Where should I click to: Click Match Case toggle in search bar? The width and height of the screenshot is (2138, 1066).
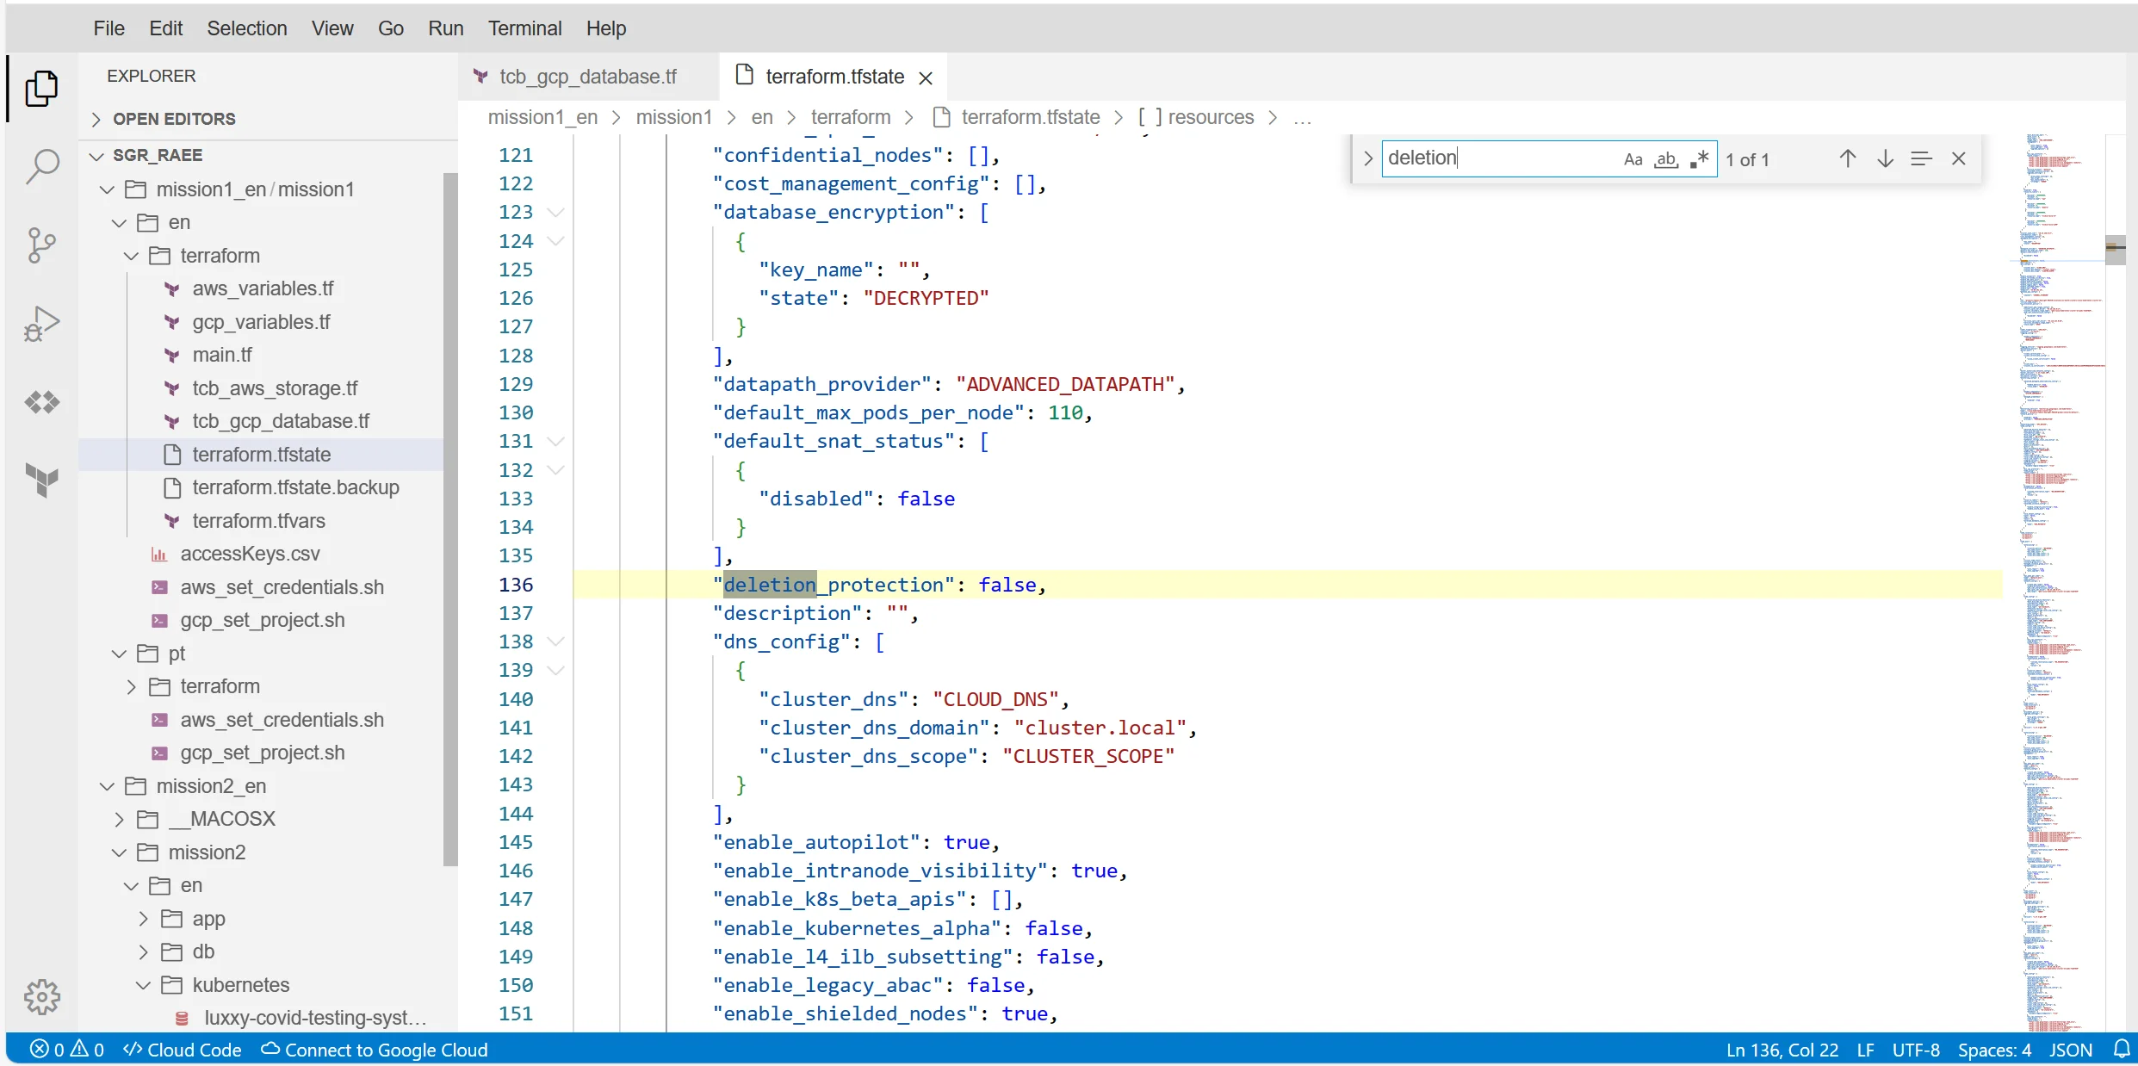pos(1633,158)
